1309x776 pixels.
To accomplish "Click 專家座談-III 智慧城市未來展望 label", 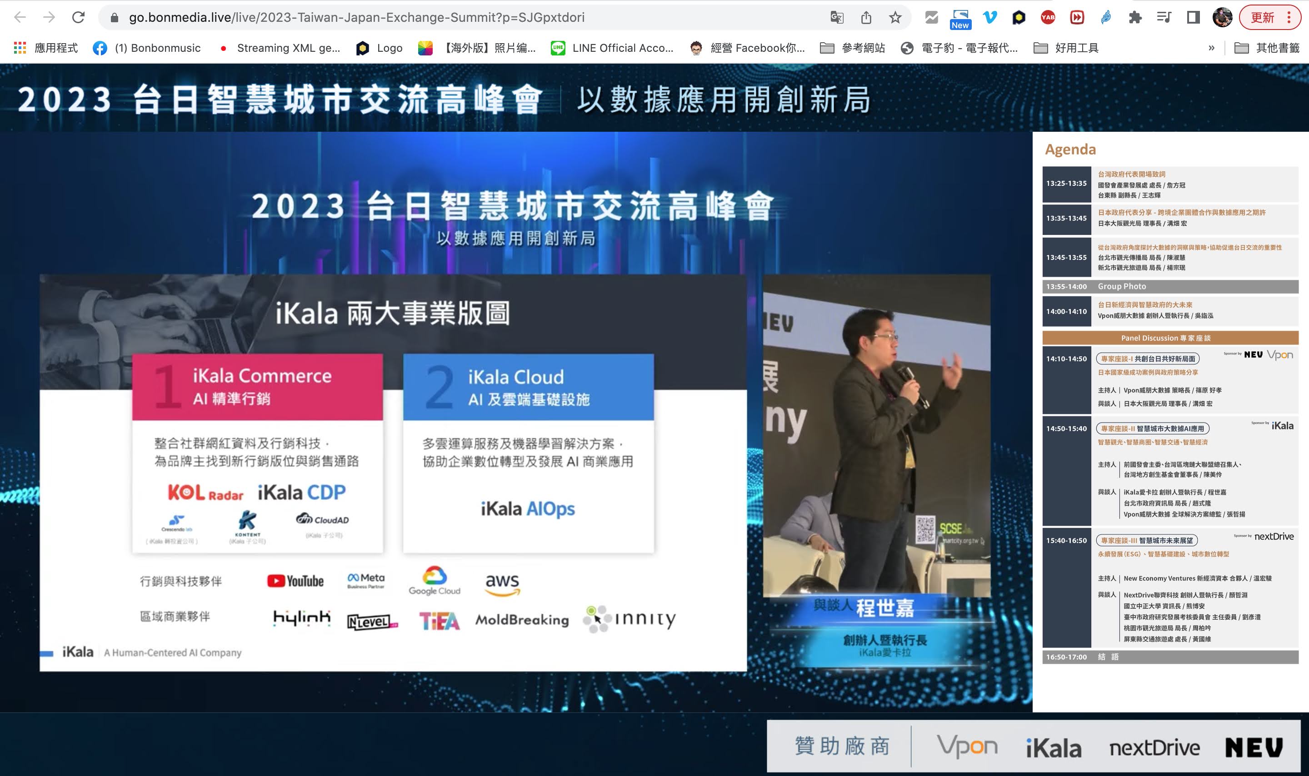I will click(x=1147, y=540).
